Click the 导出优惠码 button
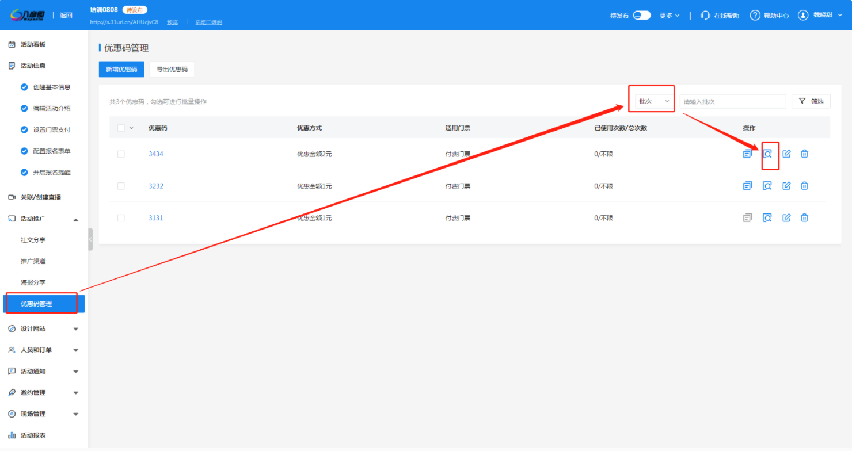 [x=172, y=70]
